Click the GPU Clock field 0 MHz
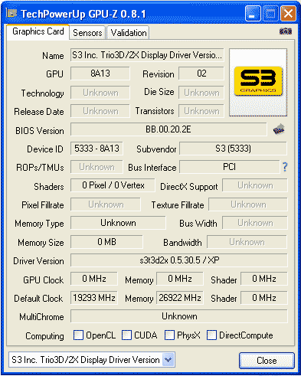This screenshot has width=301, height=376. 94,279
